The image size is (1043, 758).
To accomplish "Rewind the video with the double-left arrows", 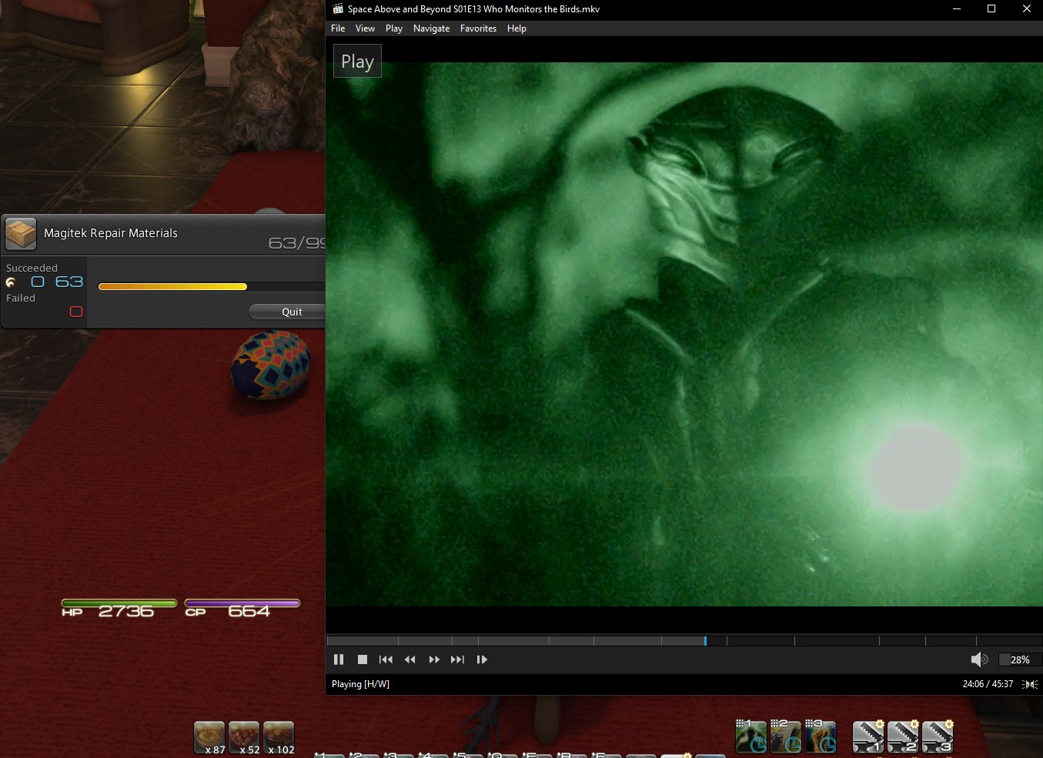I will [410, 659].
